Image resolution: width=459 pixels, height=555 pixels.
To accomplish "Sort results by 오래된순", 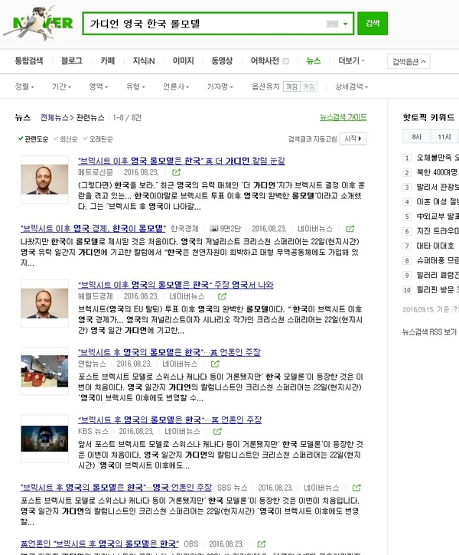I will click(99, 139).
